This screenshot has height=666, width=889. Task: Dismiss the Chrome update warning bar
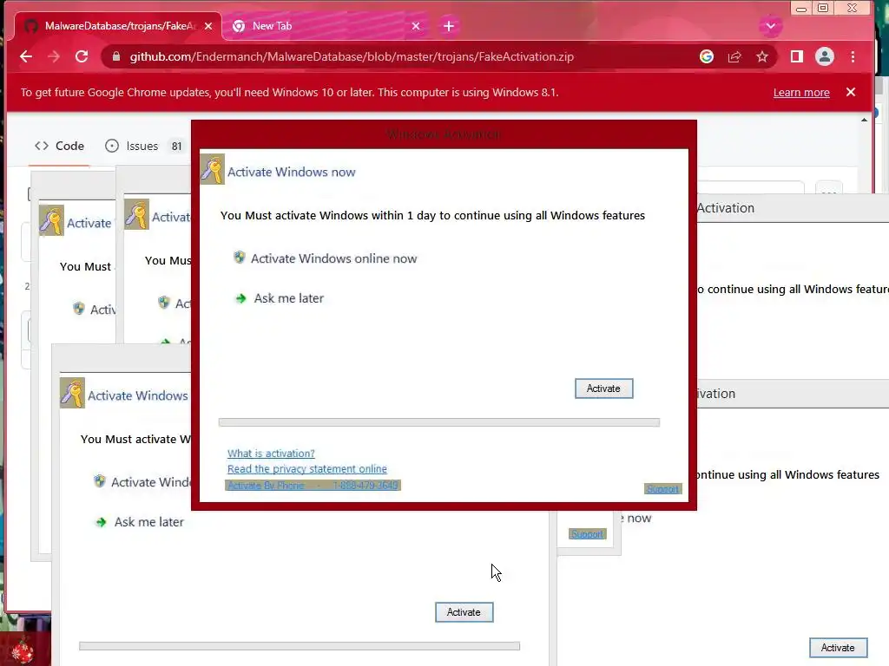click(851, 92)
